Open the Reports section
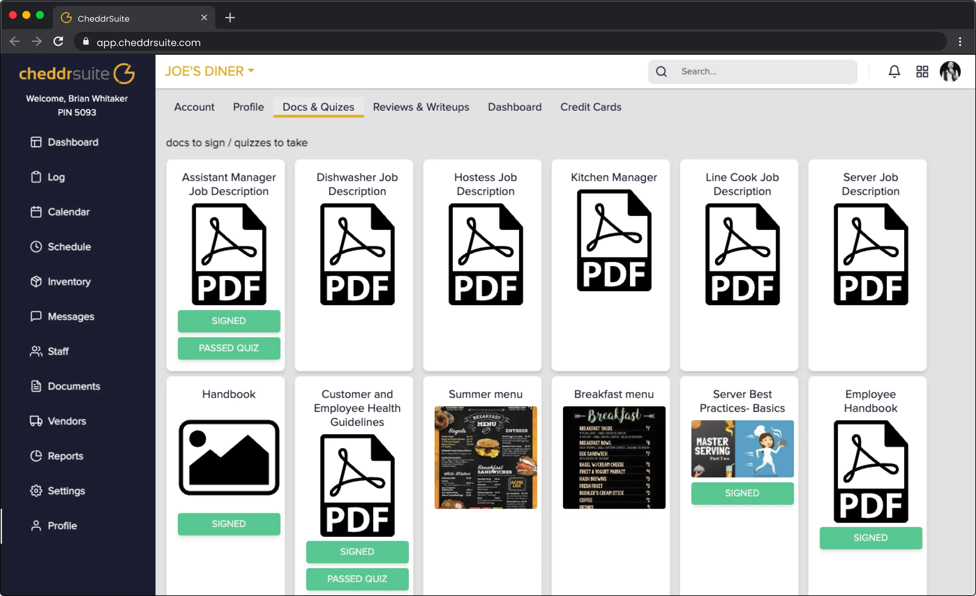This screenshot has width=976, height=596. 36,456
